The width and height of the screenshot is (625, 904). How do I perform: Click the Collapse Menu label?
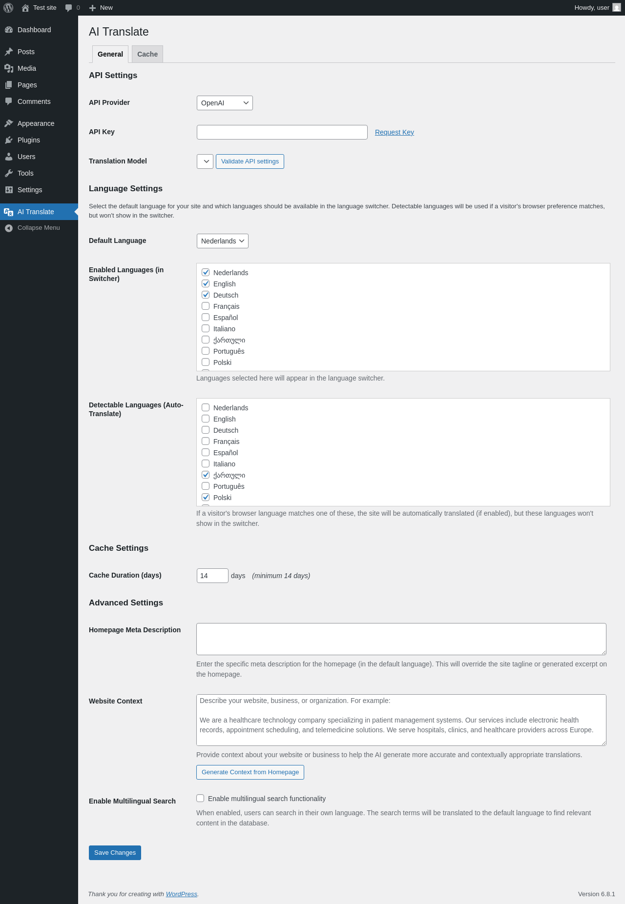coord(39,228)
